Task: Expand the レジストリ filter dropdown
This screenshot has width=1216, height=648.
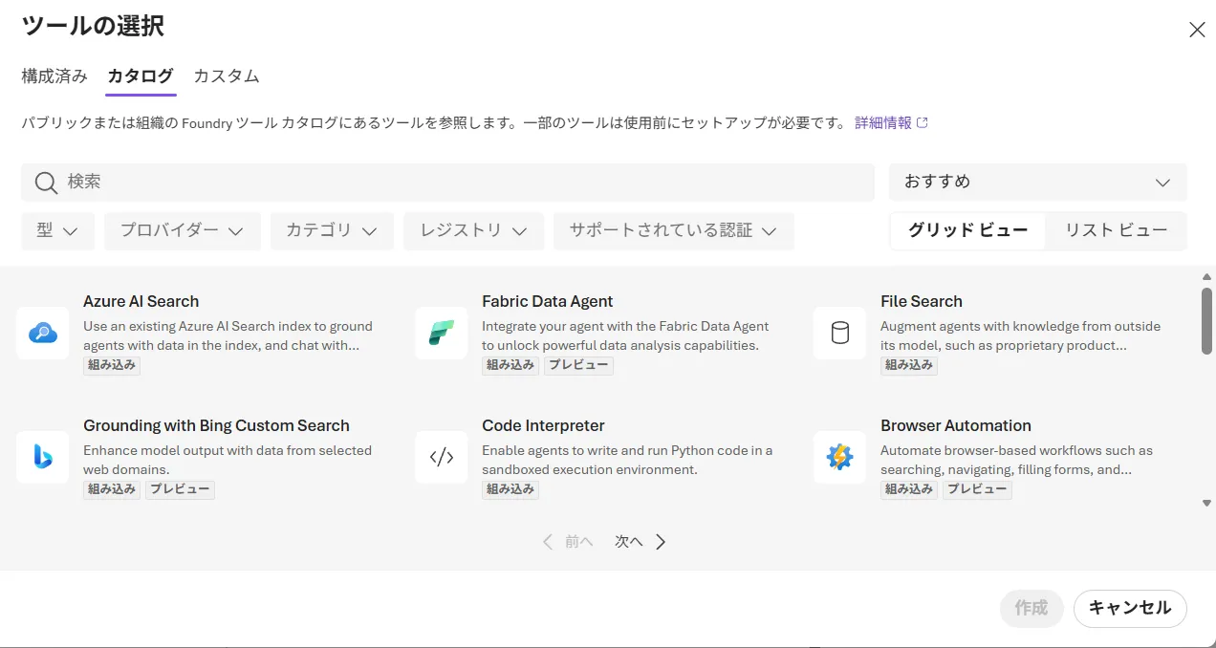Action: click(474, 230)
